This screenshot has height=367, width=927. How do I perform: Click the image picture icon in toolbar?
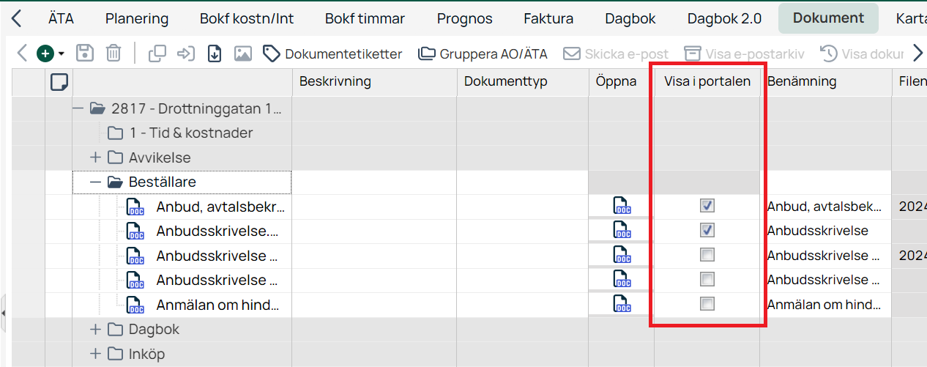click(243, 53)
